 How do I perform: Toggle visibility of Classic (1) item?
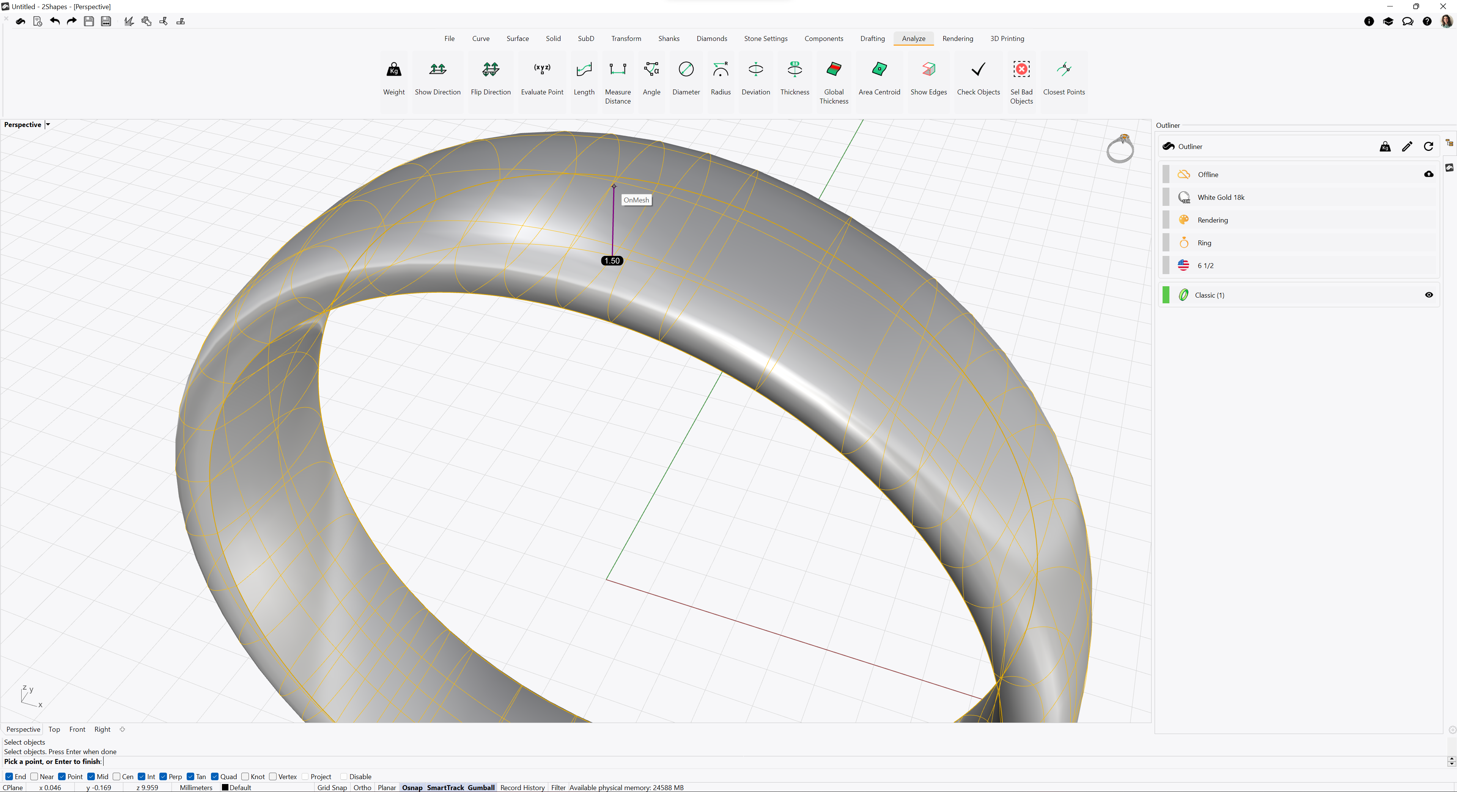(1429, 295)
